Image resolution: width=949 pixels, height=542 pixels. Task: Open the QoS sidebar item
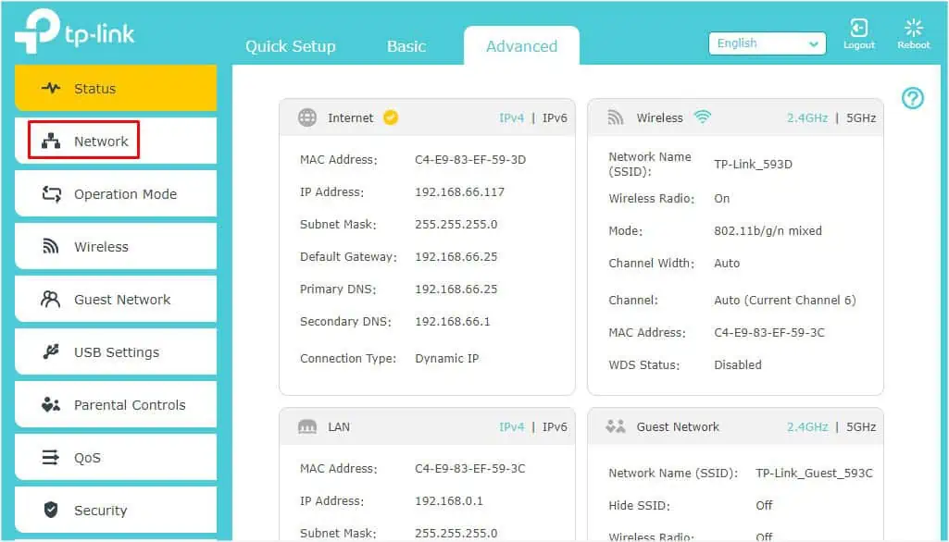coord(87,458)
